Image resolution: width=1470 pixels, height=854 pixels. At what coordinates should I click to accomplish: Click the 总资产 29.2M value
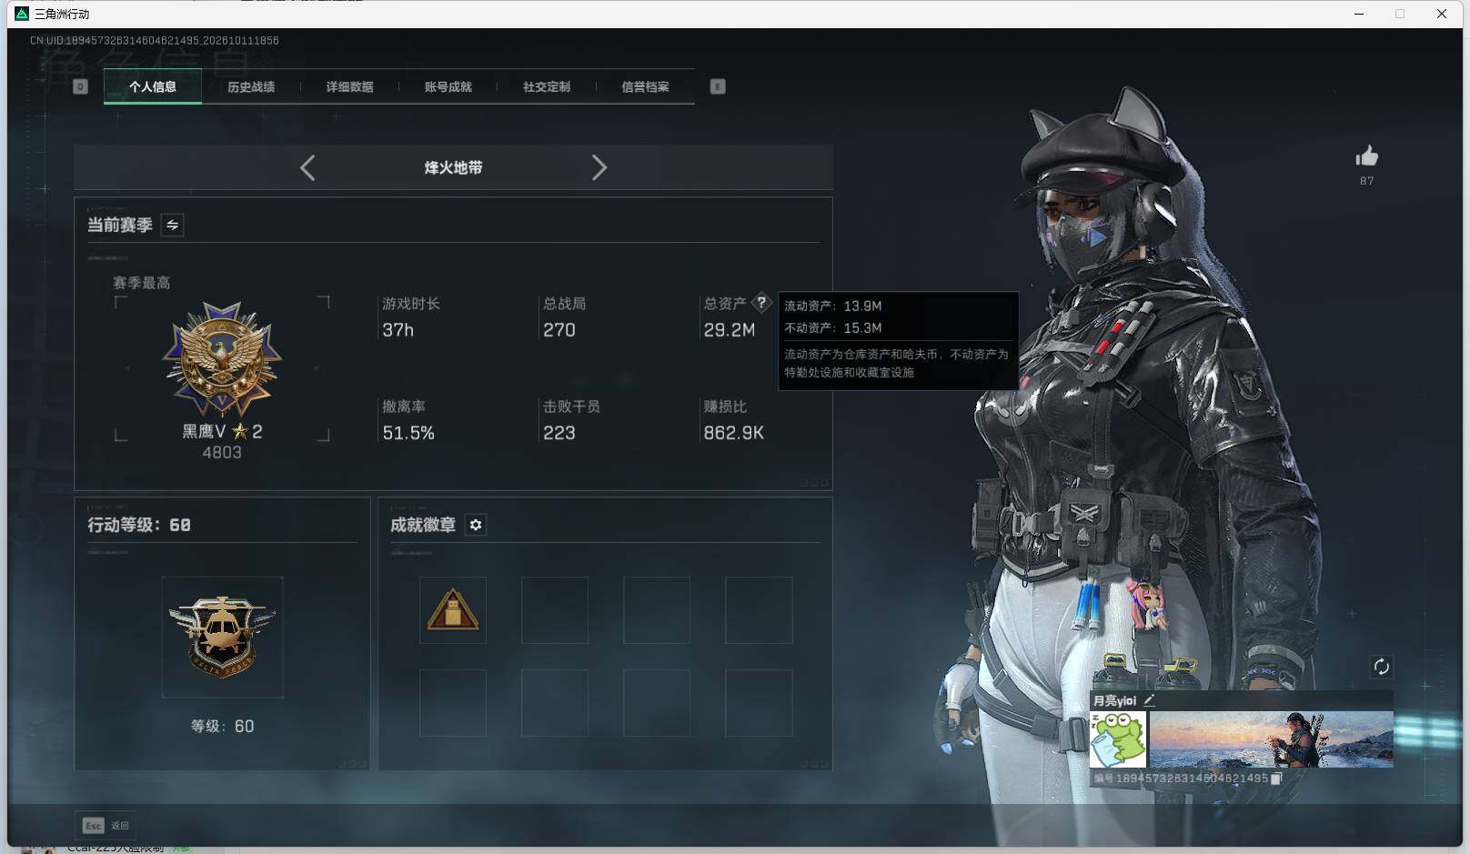(x=729, y=330)
